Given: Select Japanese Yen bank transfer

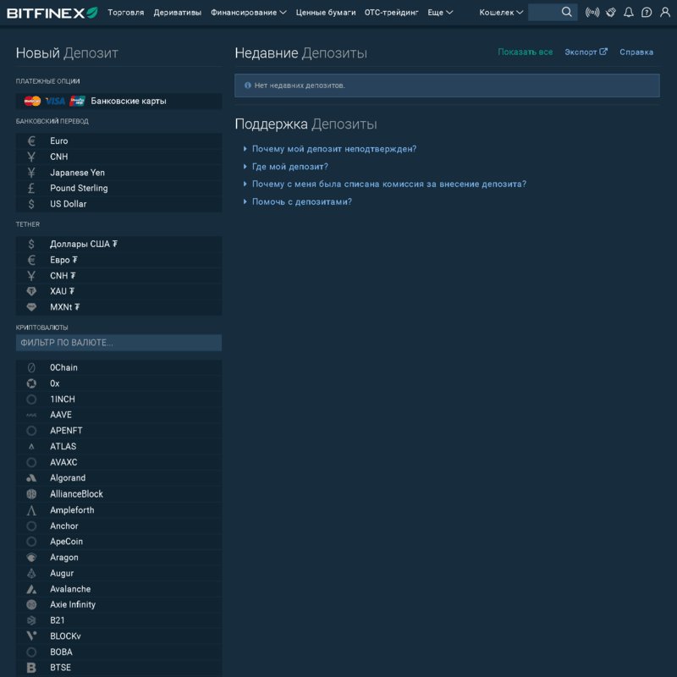Looking at the screenshot, I should tap(118, 173).
